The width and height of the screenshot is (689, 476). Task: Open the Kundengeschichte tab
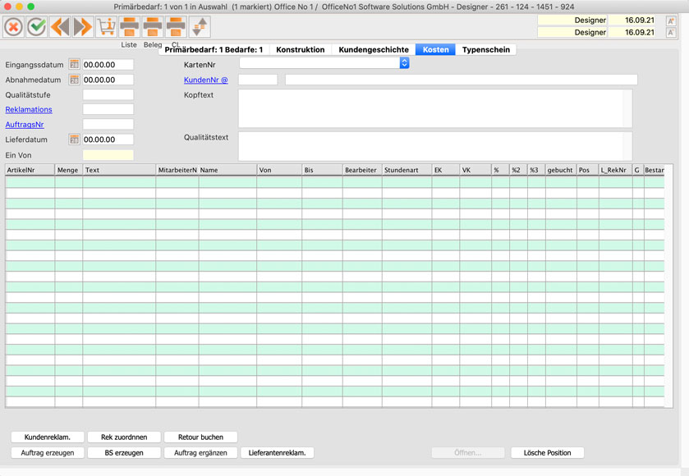point(374,49)
